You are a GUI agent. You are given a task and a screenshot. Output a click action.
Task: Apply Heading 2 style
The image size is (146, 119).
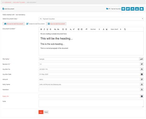(58, 29)
